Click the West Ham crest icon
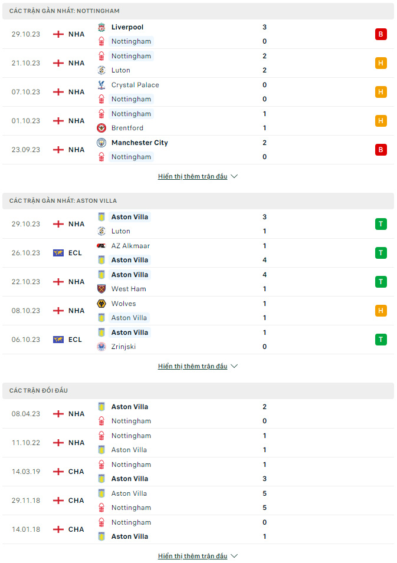Viewport: 397px width, 563px height. [x=101, y=289]
